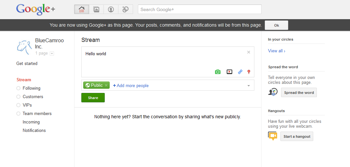Click the Public sharing chip label

[x=97, y=85]
